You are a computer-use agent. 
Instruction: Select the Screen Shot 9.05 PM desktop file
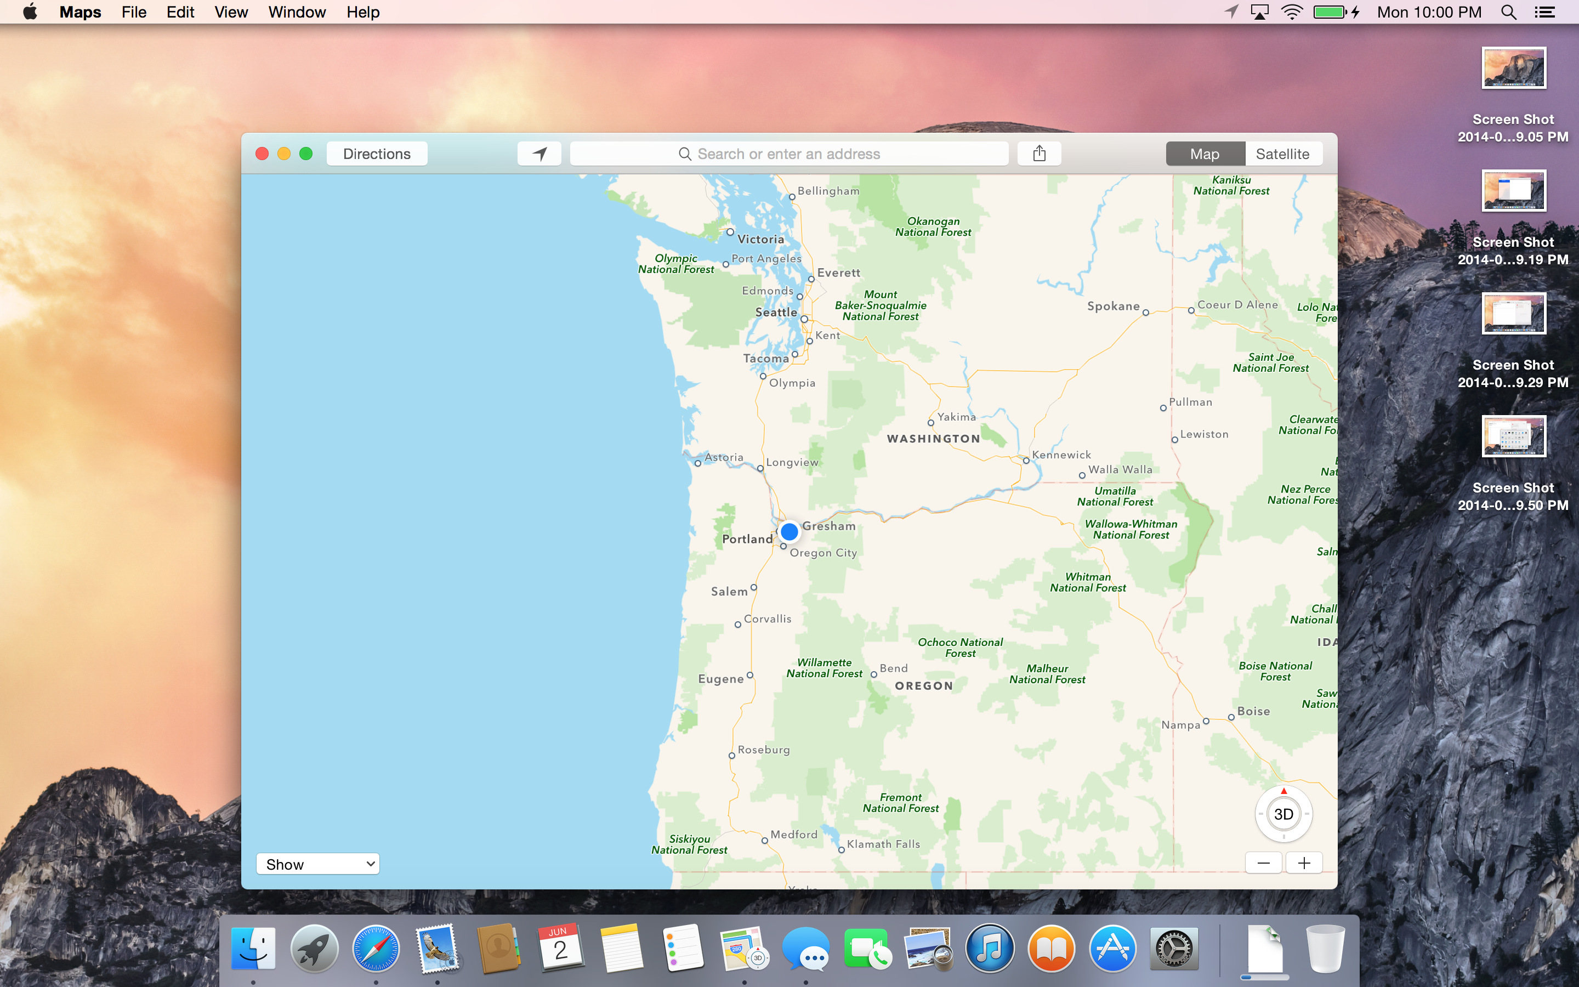click(1513, 95)
